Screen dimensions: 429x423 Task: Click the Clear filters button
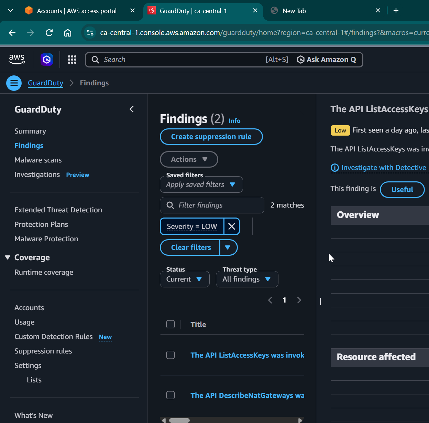[x=190, y=247]
